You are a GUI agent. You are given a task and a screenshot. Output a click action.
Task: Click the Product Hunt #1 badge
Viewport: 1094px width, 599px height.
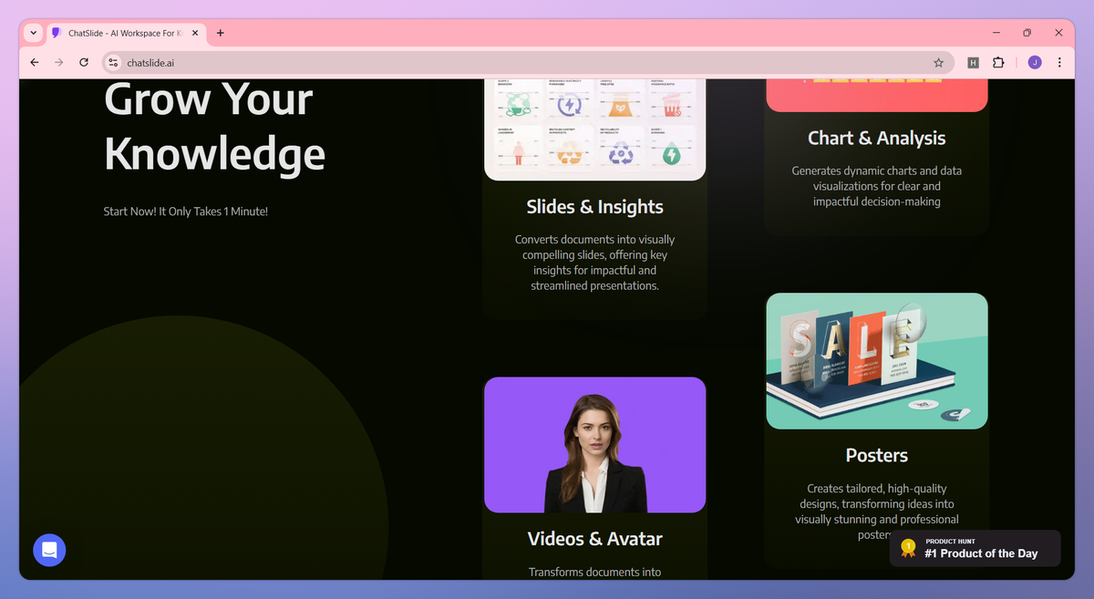(975, 548)
